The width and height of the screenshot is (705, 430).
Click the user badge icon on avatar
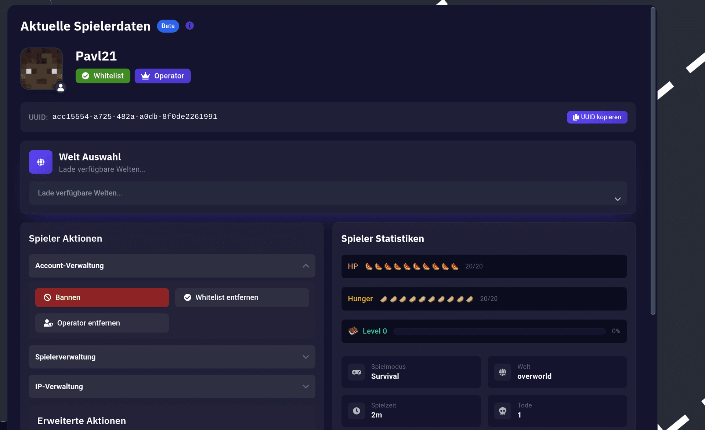tap(61, 88)
